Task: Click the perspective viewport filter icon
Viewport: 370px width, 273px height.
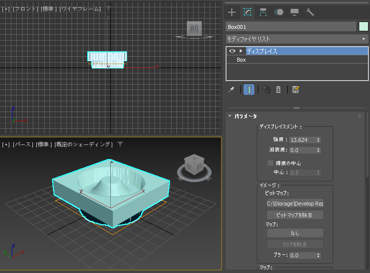Action: pos(121,144)
